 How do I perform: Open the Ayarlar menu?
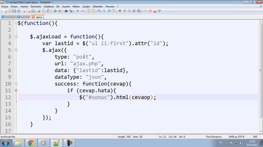pos(66,7)
